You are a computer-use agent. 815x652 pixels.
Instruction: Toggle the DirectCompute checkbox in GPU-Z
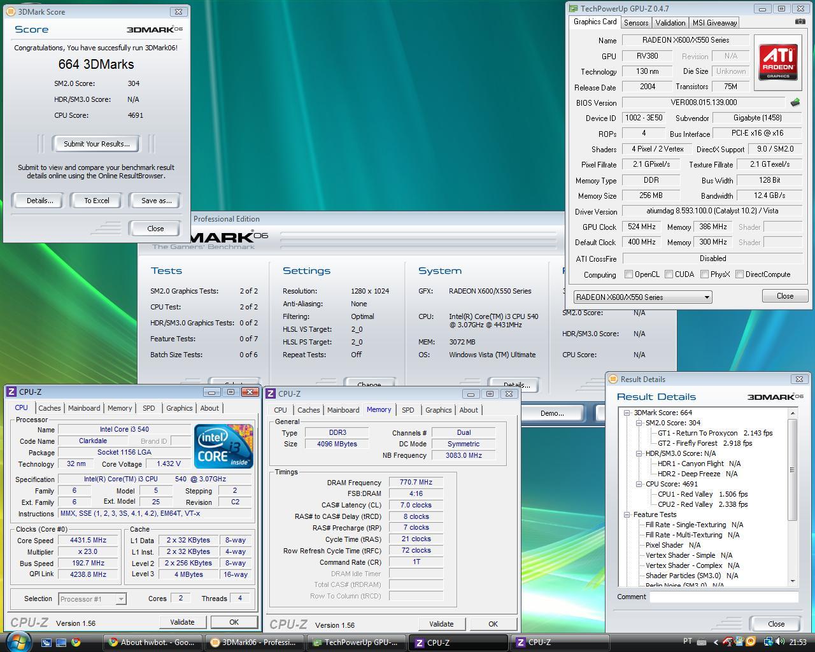tap(739, 274)
